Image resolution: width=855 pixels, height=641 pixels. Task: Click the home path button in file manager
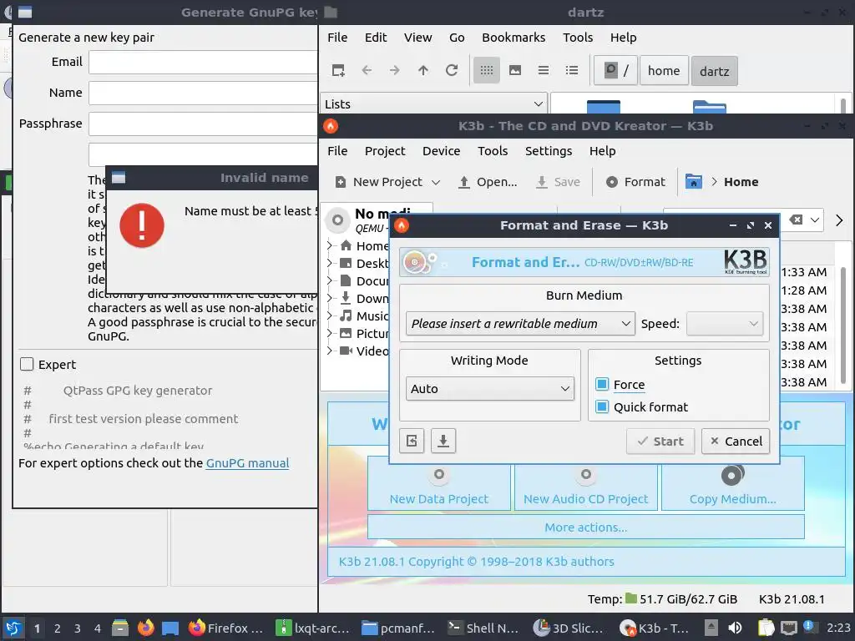pos(664,70)
